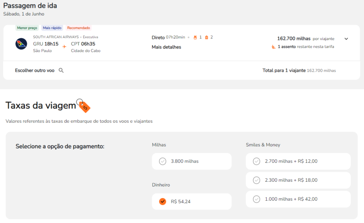Screen dimensions: 364x223
Task: Click the orange price tag icon
Action: [x=85, y=106]
